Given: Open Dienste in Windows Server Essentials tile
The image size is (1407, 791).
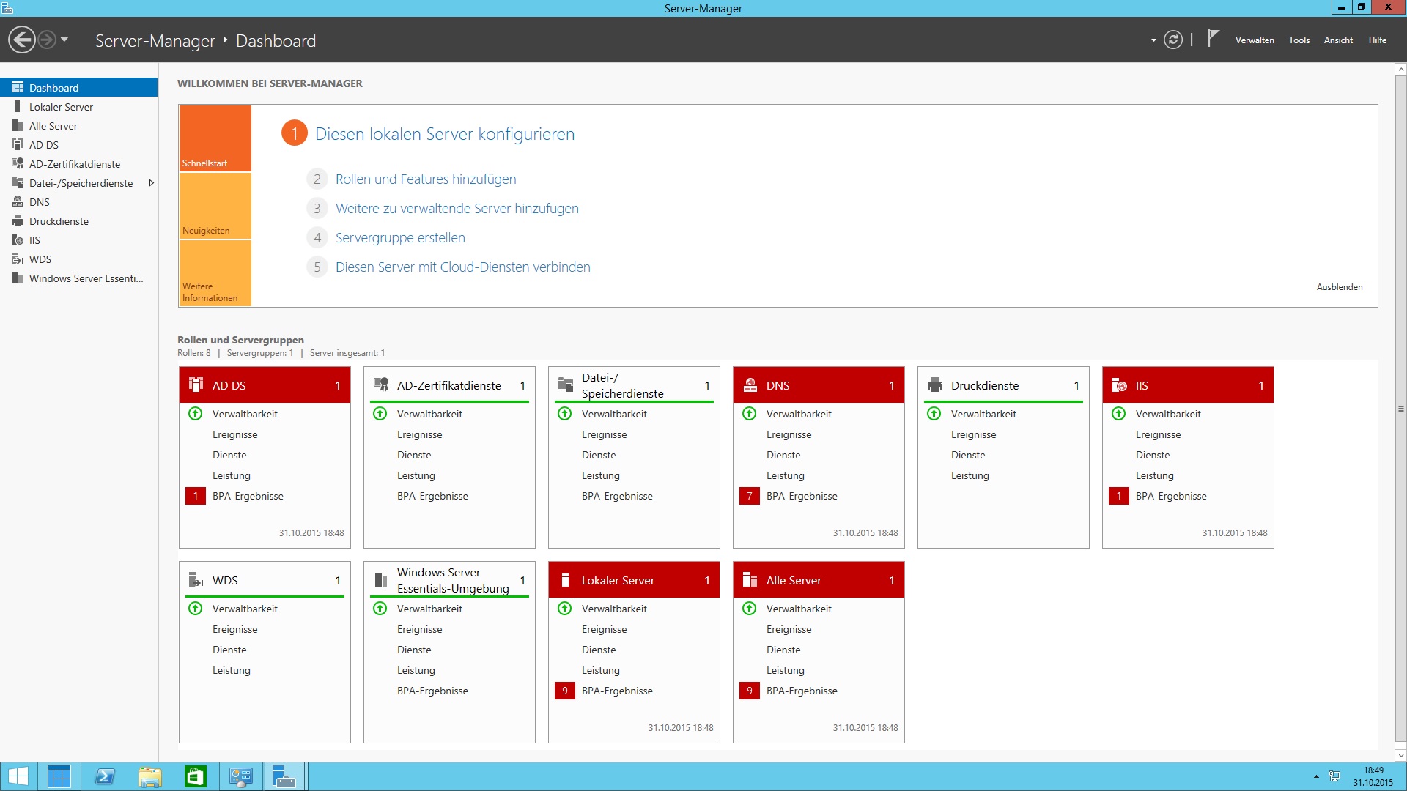Looking at the screenshot, I should point(414,650).
